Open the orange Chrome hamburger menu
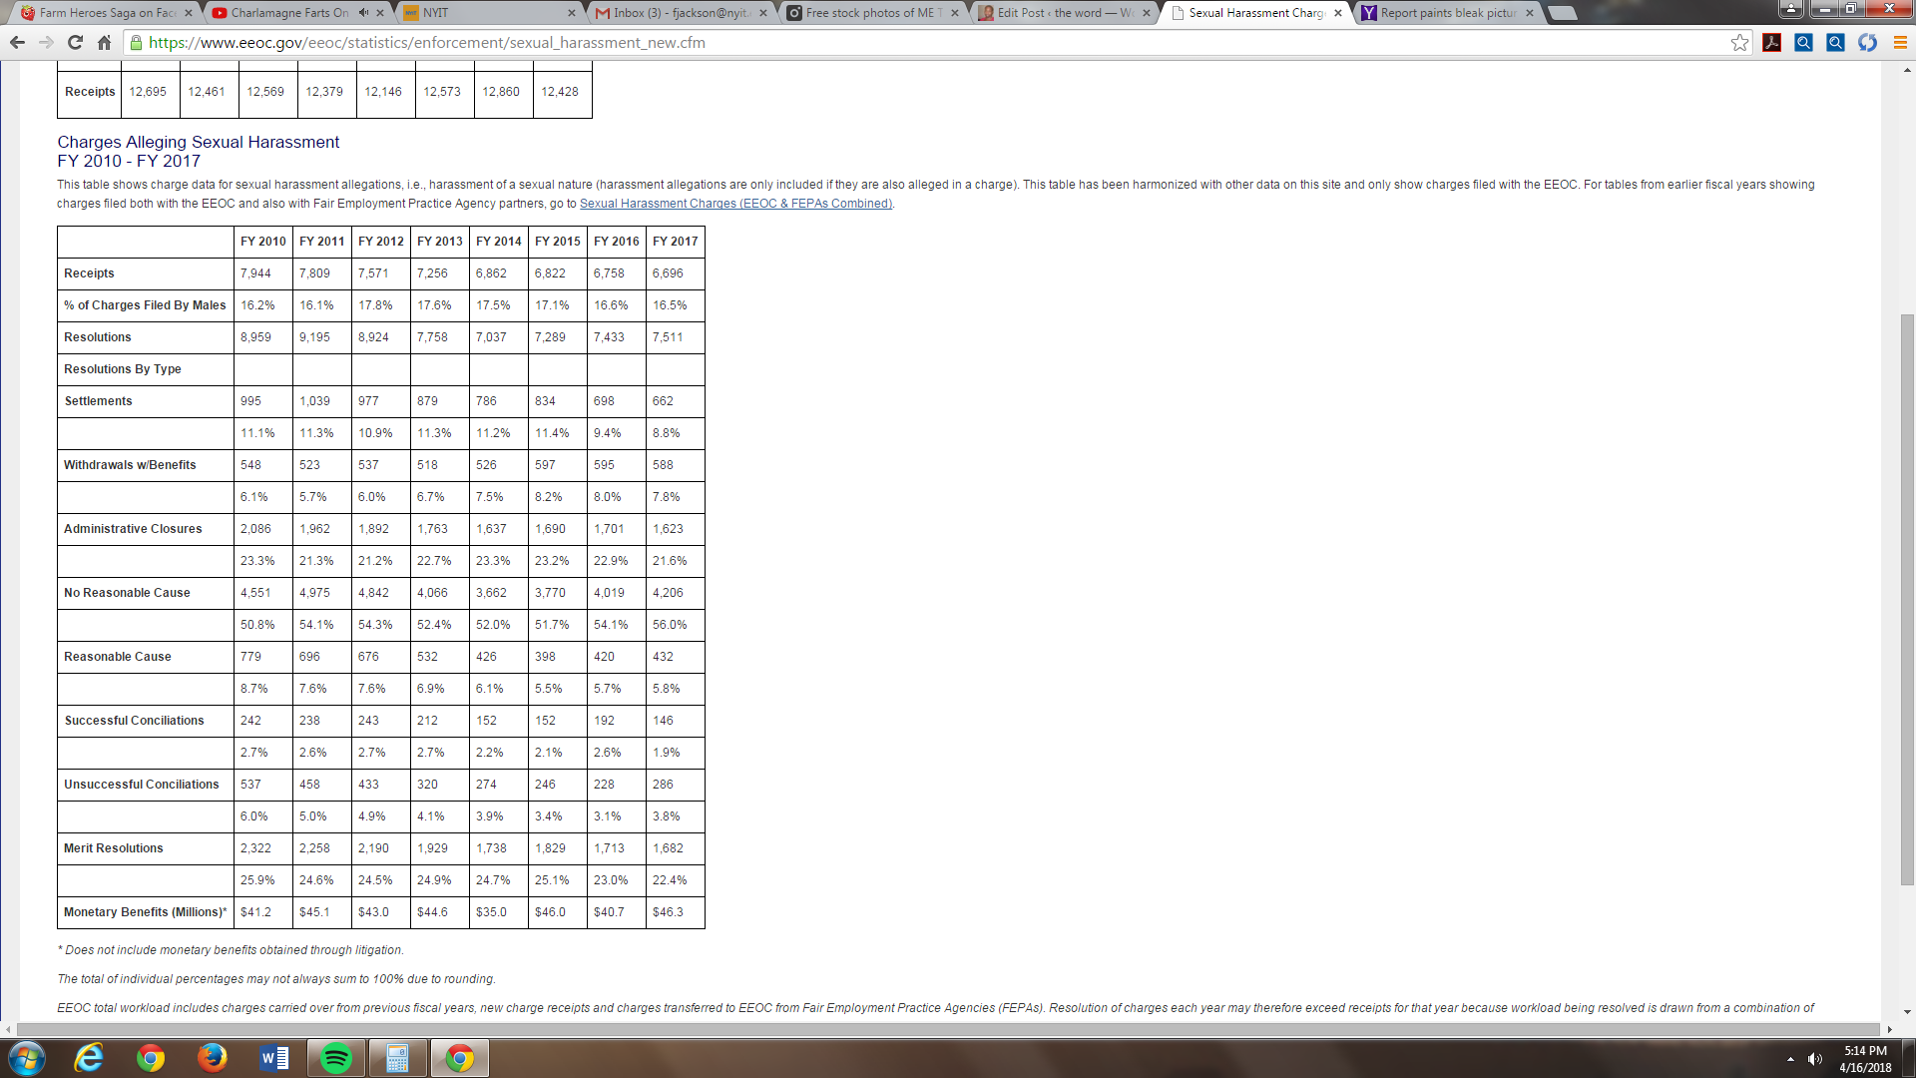Viewport: 1916px width, 1078px height. [x=1900, y=42]
